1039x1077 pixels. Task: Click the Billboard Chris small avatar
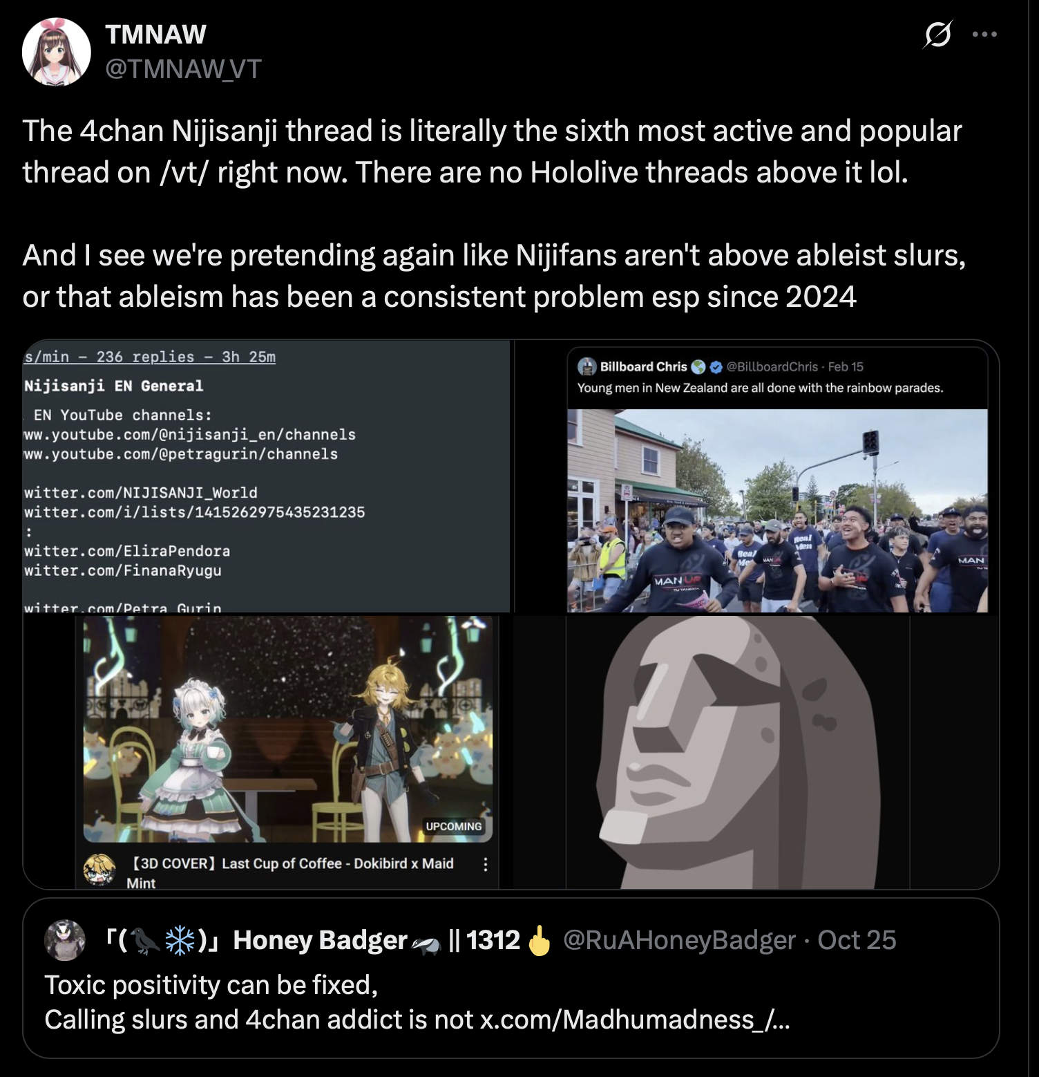pyautogui.click(x=587, y=366)
